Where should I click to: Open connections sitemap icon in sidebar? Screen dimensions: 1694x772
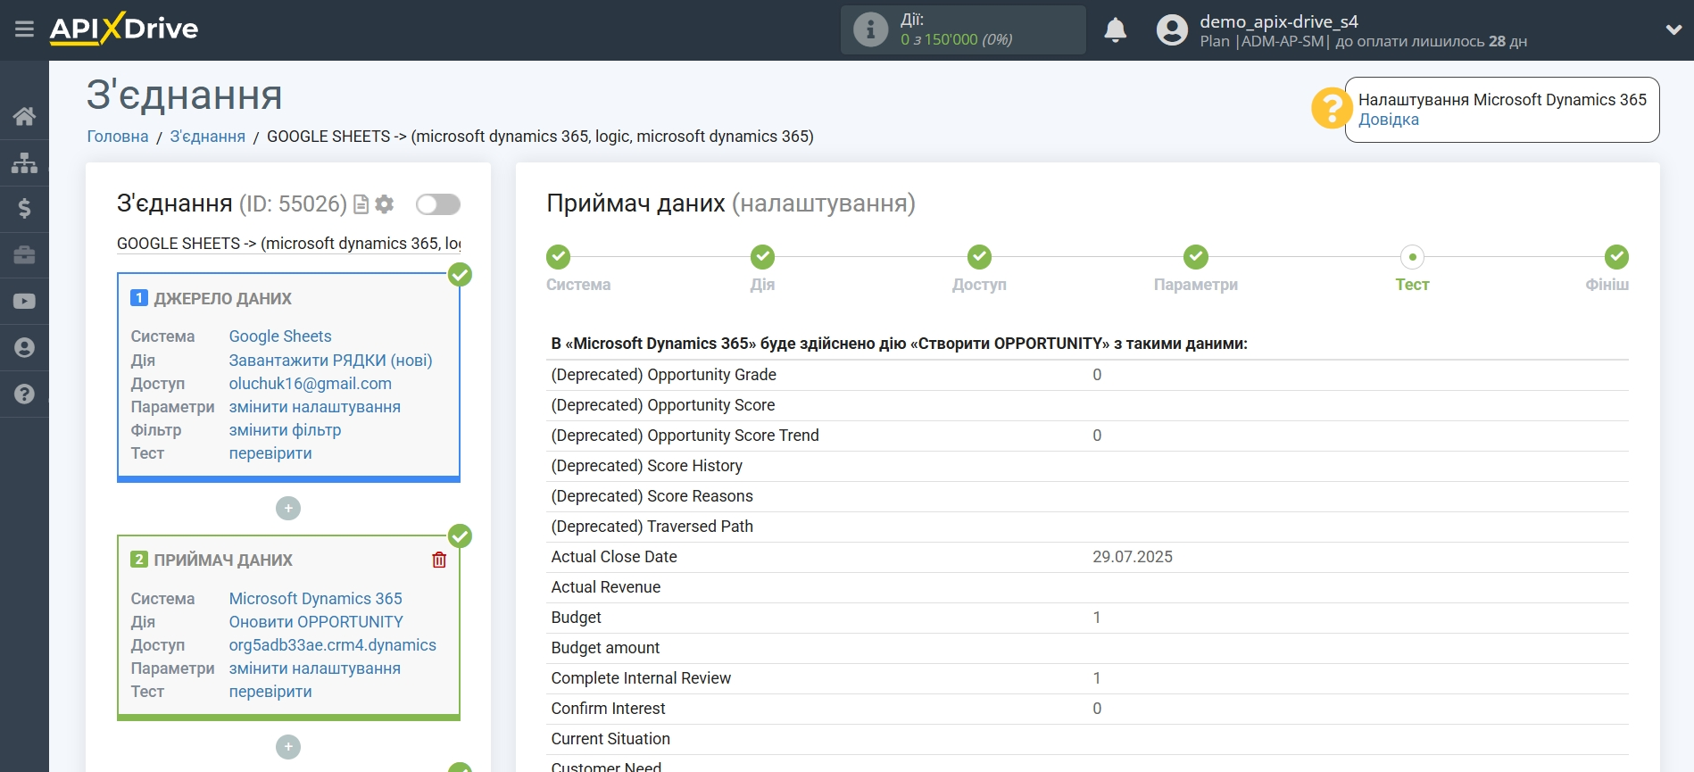24,162
